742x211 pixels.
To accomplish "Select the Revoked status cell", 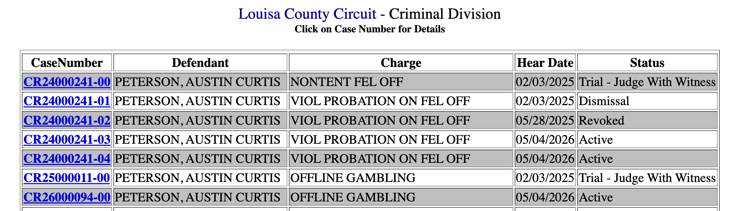I will (x=647, y=120).
